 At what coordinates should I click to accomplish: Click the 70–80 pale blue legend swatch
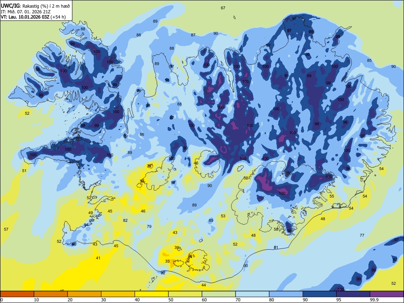[x=252, y=294]
